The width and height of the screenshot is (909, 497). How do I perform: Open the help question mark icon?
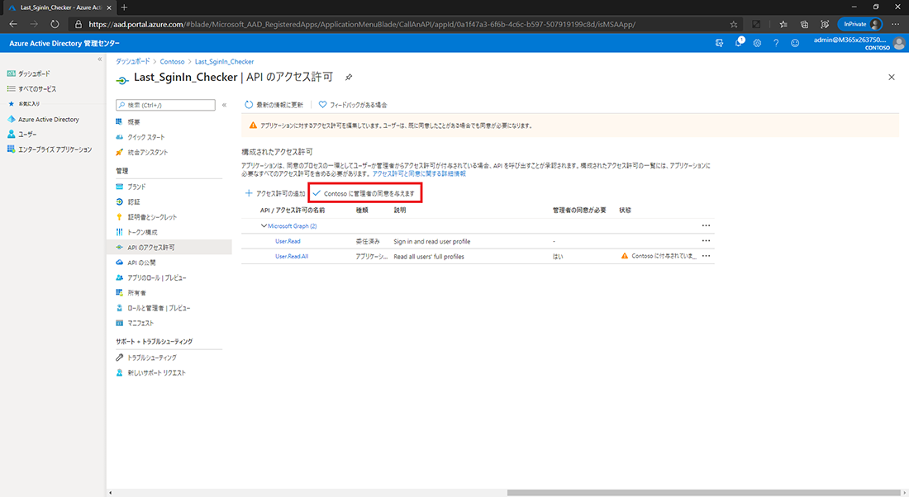[776, 43]
